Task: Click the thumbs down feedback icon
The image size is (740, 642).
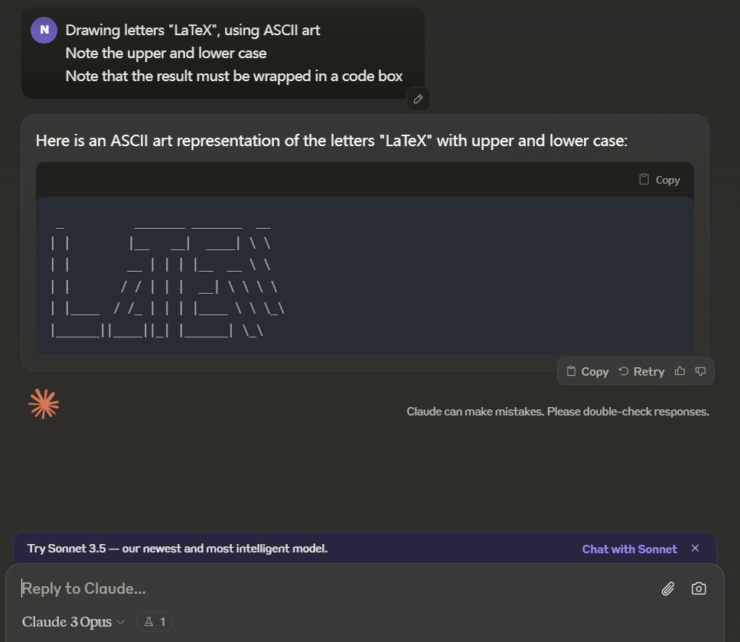Action: 700,371
